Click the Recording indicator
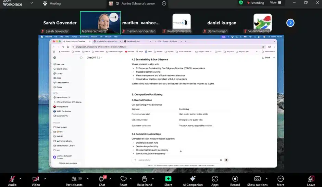 256,3
